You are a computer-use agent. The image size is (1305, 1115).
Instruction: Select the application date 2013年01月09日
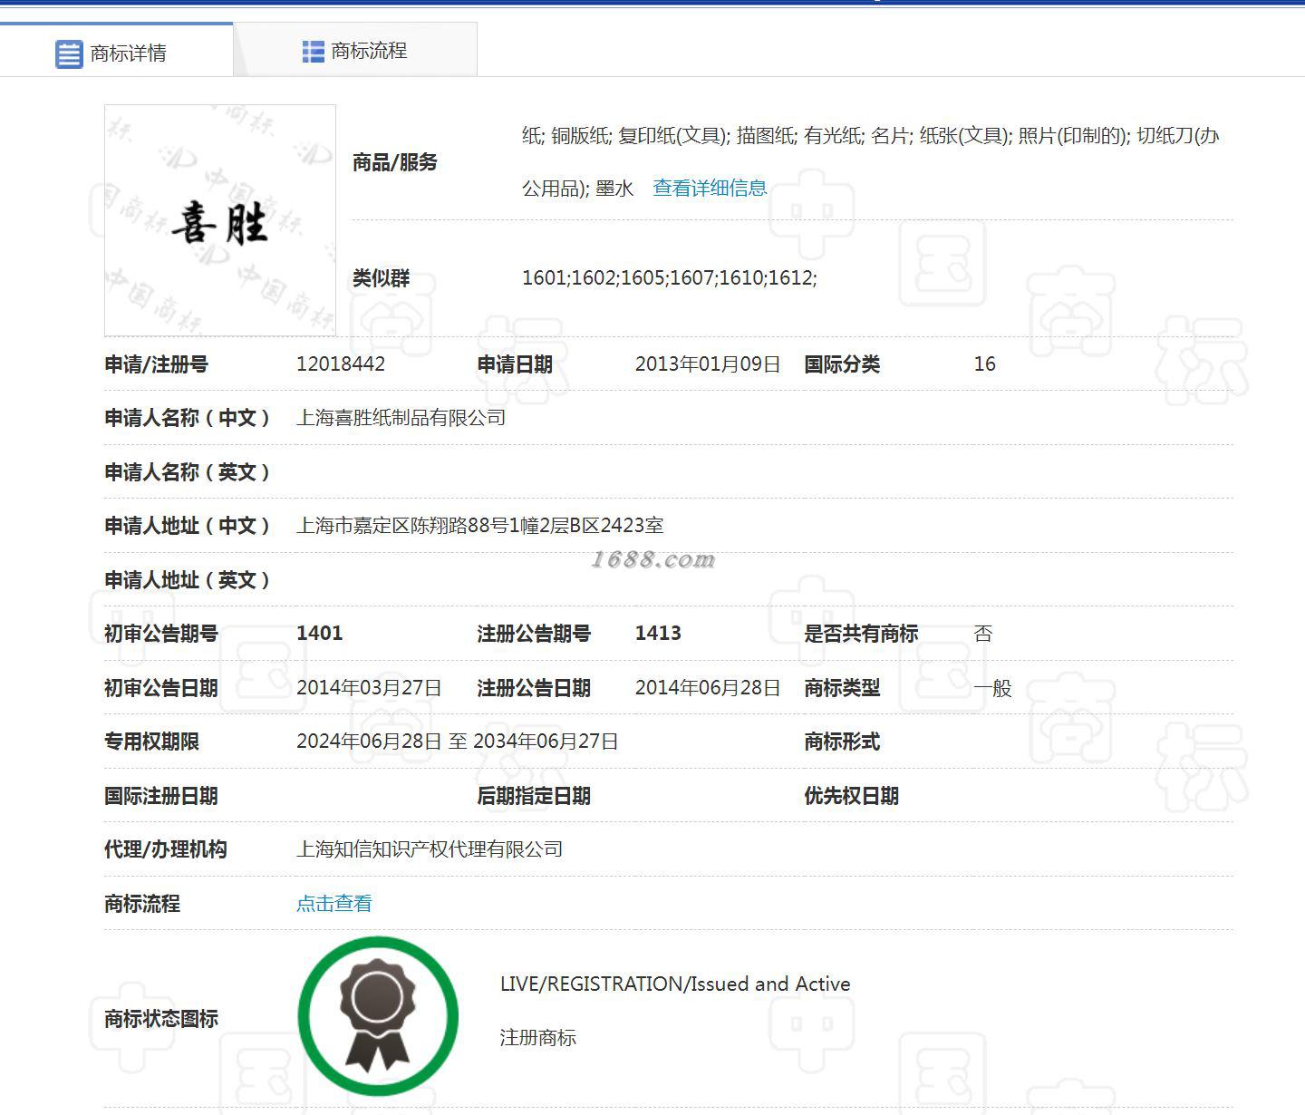(708, 364)
